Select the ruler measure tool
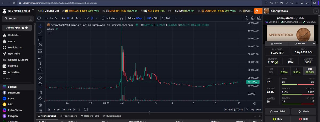 40,78
